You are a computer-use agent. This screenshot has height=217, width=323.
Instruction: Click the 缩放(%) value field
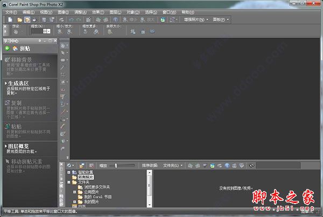[x=37, y=31]
